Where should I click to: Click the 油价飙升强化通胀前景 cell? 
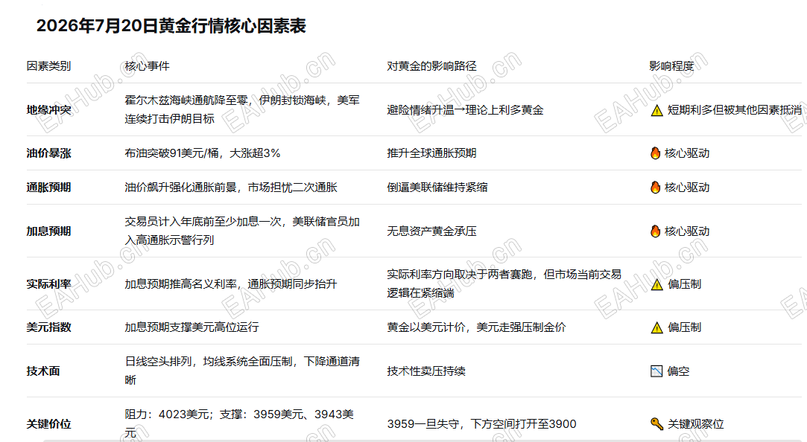(x=230, y=188)
